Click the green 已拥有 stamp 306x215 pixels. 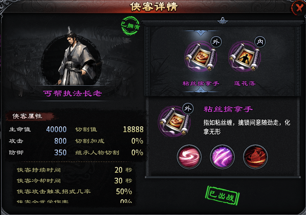130,26
